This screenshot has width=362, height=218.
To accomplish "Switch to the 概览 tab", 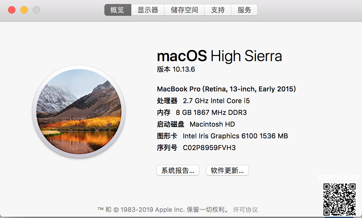I will [x=117, y=10].
